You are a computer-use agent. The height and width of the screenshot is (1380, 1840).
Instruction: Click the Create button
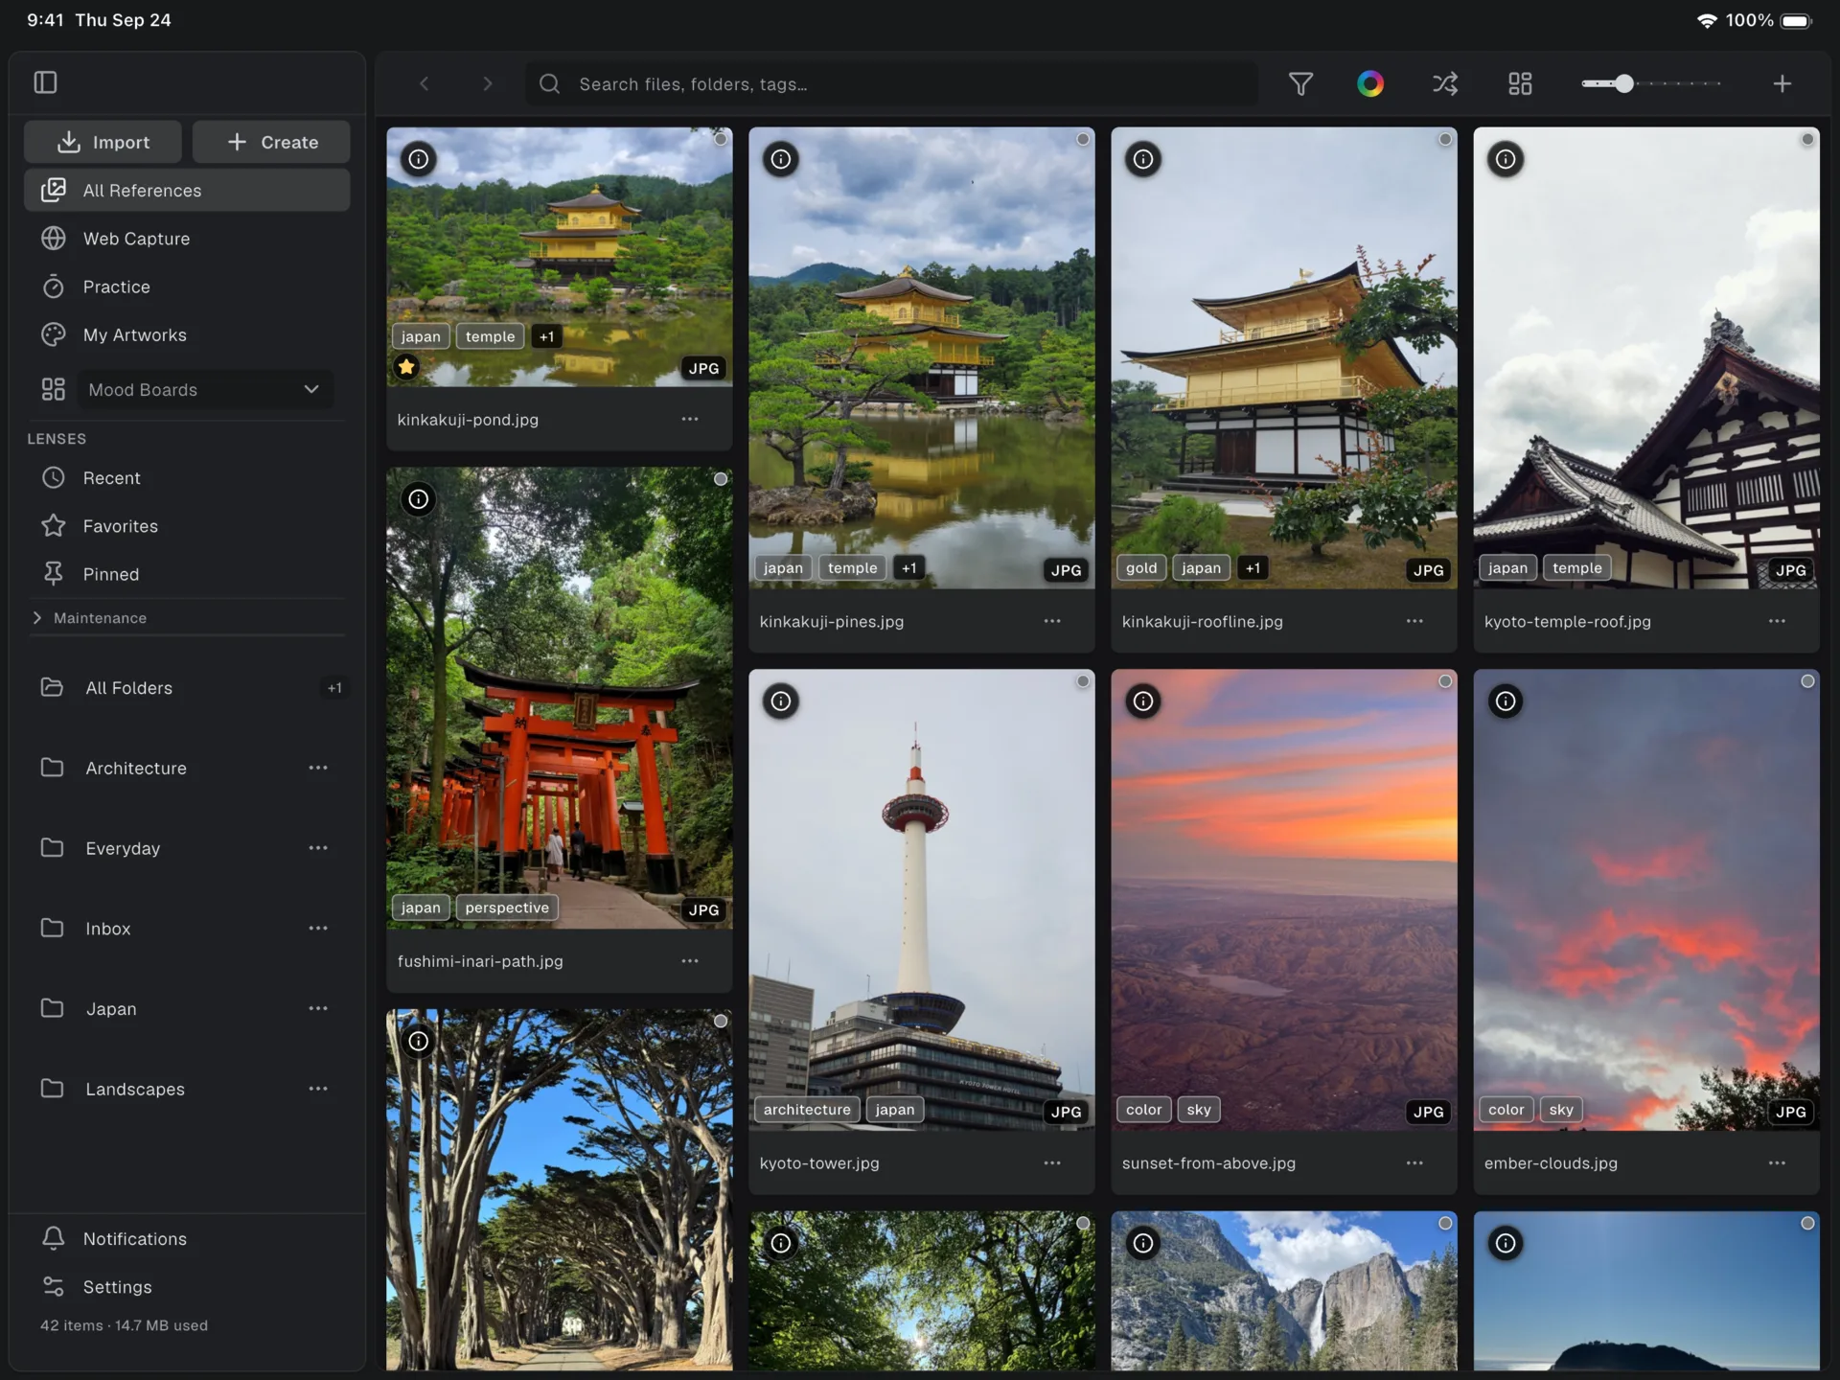pyautogui.click(x=271, y=142)
